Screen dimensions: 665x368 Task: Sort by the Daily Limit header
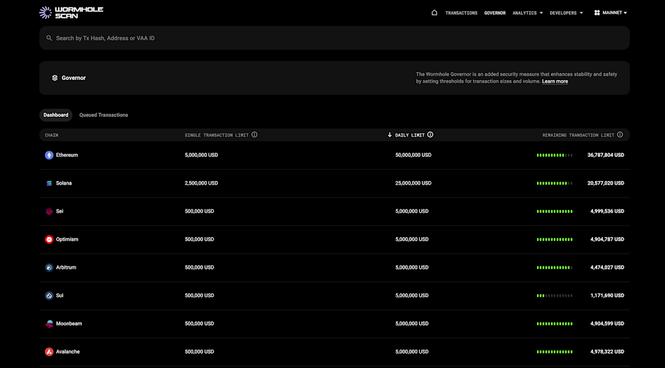pyautogui.click(x=409, y=135)
